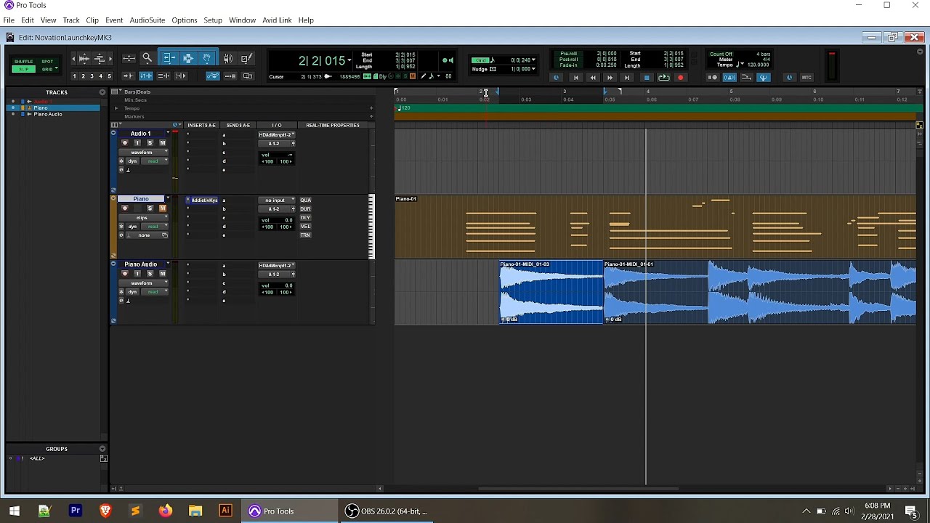
Task: Open the Setup menu
Action: click(213, 20)
